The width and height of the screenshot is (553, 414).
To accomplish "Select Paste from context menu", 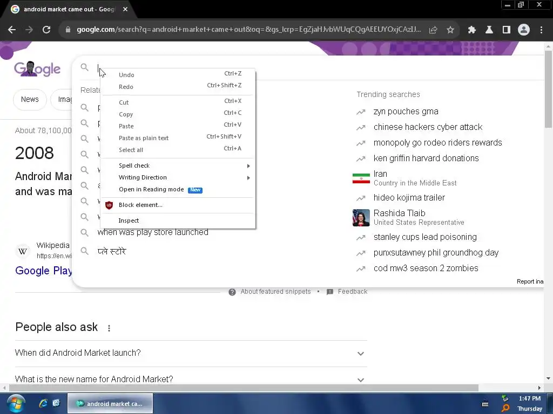I will coord(178,126).
